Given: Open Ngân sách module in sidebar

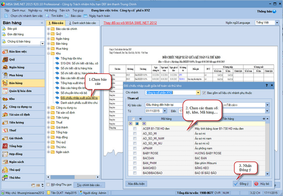Looking at the screenshot, I should [x=23, y=162].
